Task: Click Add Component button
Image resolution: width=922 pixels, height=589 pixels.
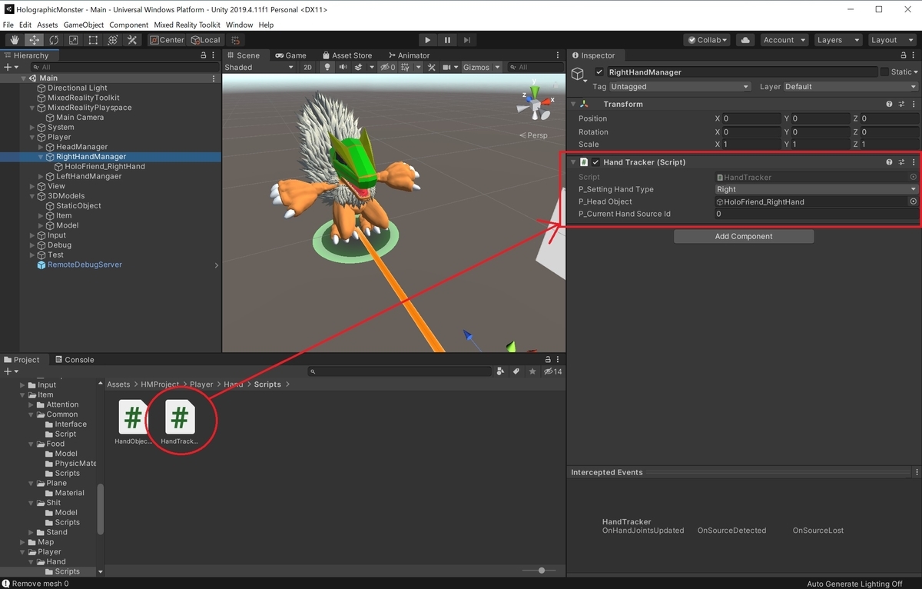Action: pyautogui.click(x=744, y=236)
